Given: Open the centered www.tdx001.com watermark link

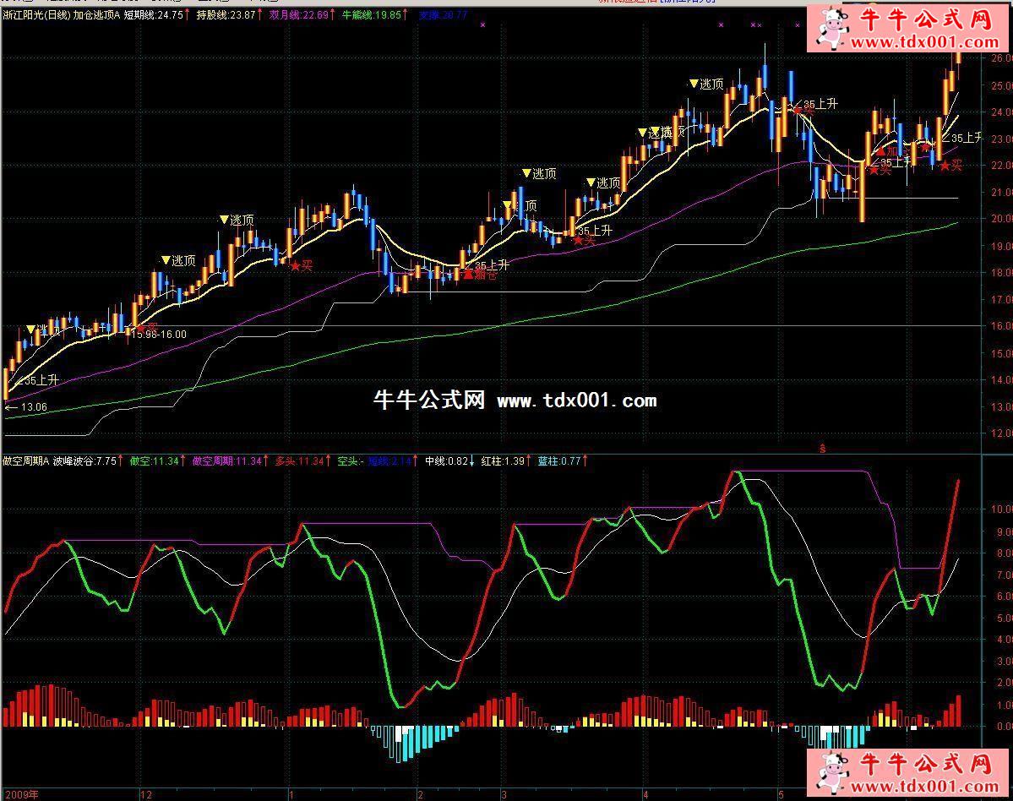Looking at the screenshot, I should click(x=576, y=400).
